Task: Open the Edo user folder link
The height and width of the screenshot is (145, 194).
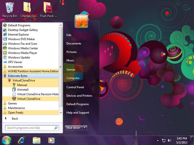Action: pos(69,35)
